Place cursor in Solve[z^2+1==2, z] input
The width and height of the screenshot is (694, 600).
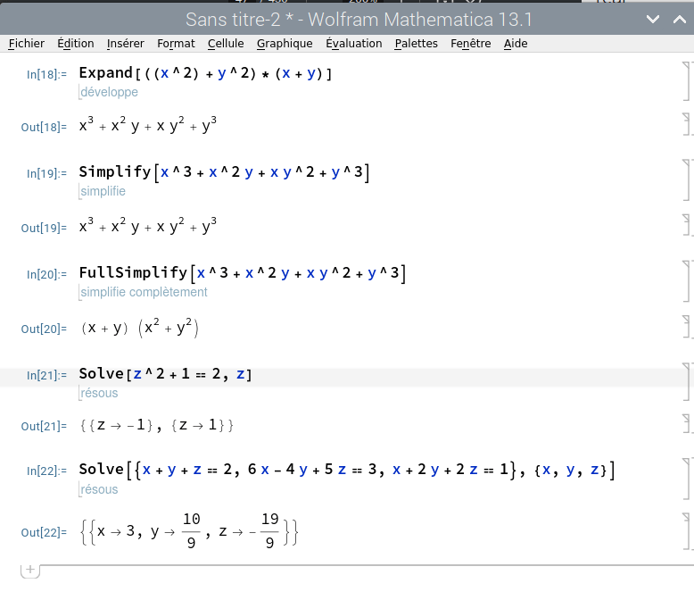click(187, 374)
